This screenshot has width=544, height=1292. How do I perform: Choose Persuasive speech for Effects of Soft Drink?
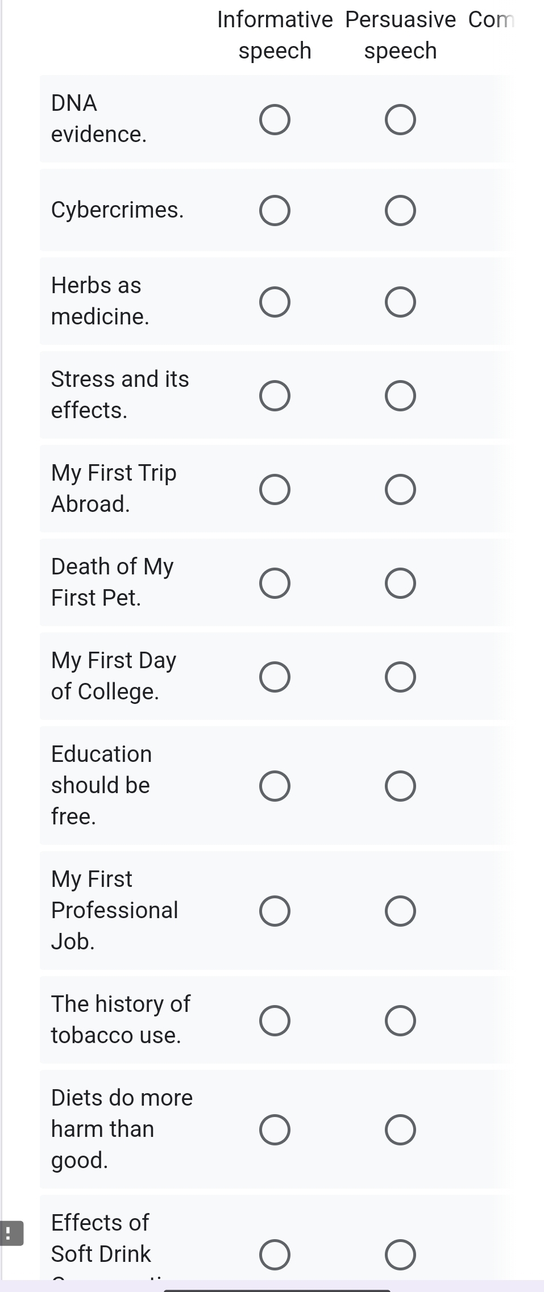[400, 1255]
